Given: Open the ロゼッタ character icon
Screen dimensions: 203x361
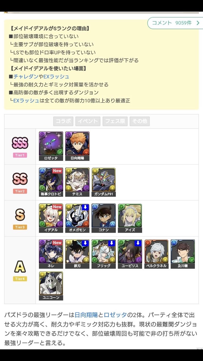Looking at the screenshot, I should click(x=51, y=146).
